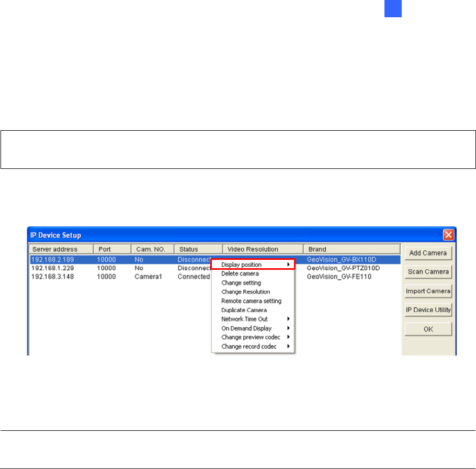476x469 pixels.
Task: Click the Brand column header
Action: click(x=352, y=249)
